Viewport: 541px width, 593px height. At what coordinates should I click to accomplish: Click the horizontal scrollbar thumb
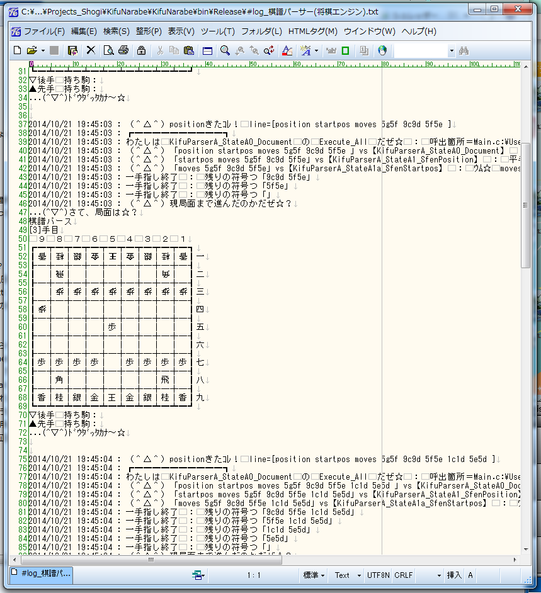click(151, 560)
